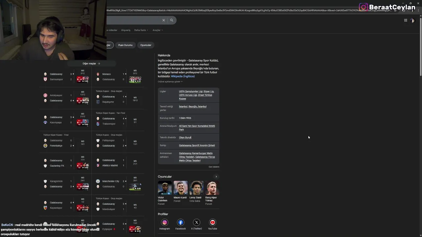
Task: Play Manchester City vs Galatasaray highlights video
Action: (135, 187)
